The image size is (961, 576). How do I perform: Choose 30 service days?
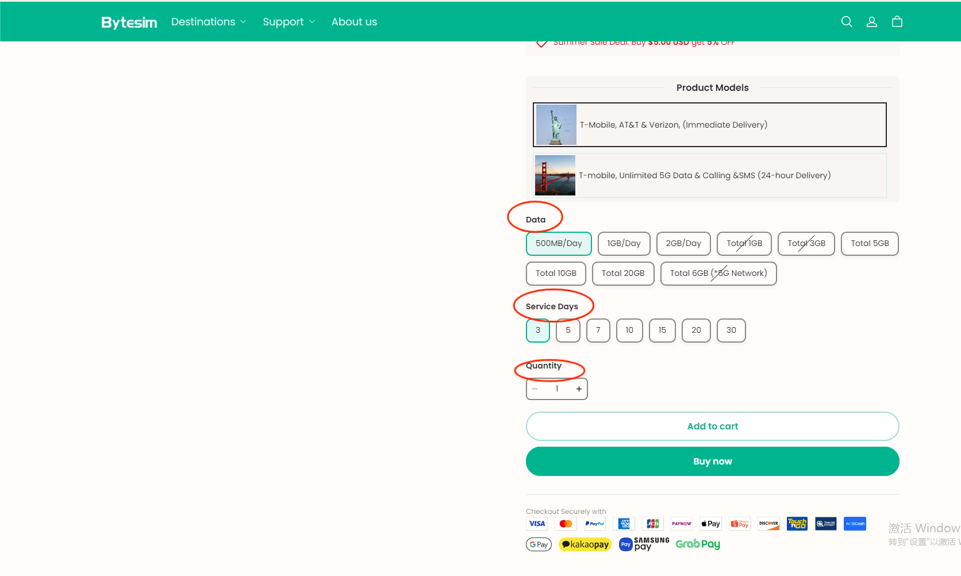pos(731,331)
